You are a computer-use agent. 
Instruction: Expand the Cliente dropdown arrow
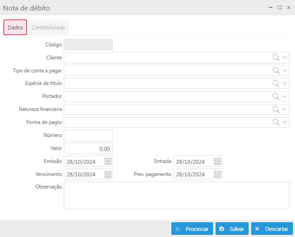[285, 58]
